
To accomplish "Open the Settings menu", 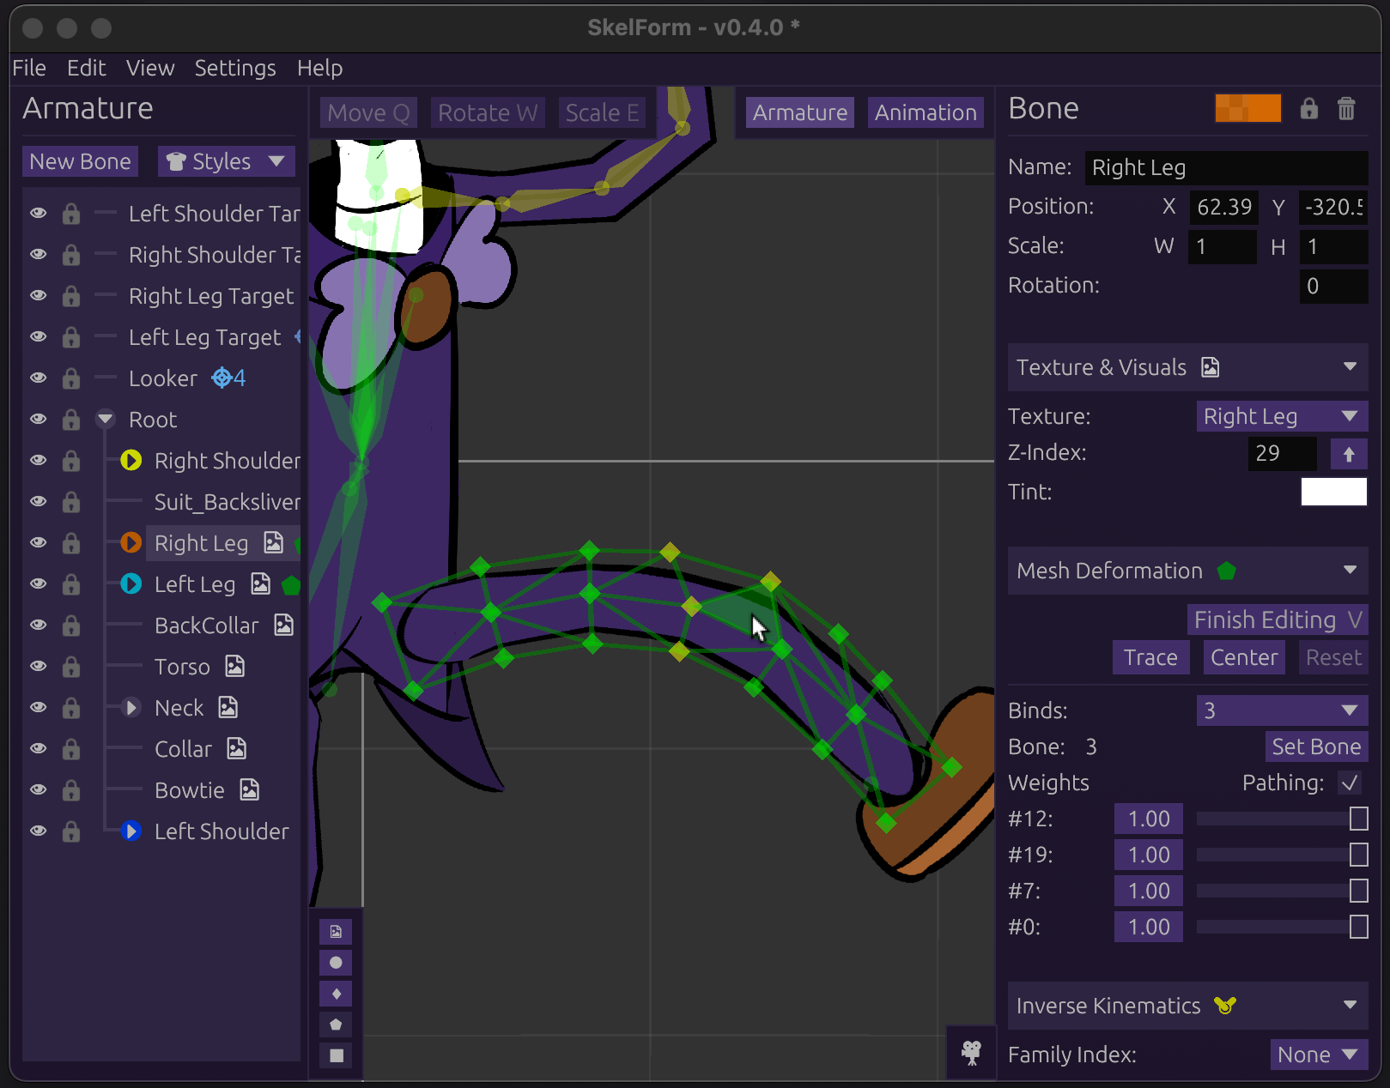I will pos(235,68).
